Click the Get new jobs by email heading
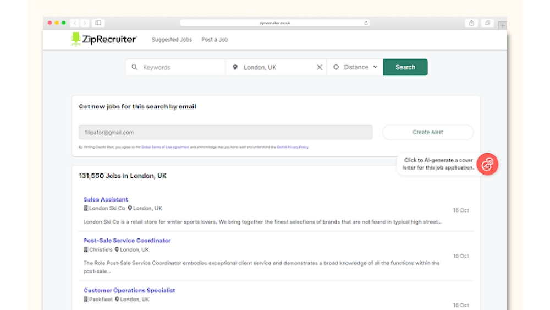This screenshot has width=550, height=310. [x=137, y=106]
